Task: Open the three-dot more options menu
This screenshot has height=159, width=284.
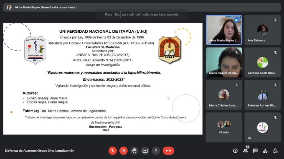Action: (156, 151)
